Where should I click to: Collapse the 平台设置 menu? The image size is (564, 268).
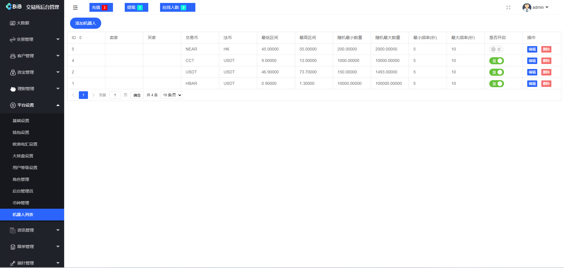[32, 105]
